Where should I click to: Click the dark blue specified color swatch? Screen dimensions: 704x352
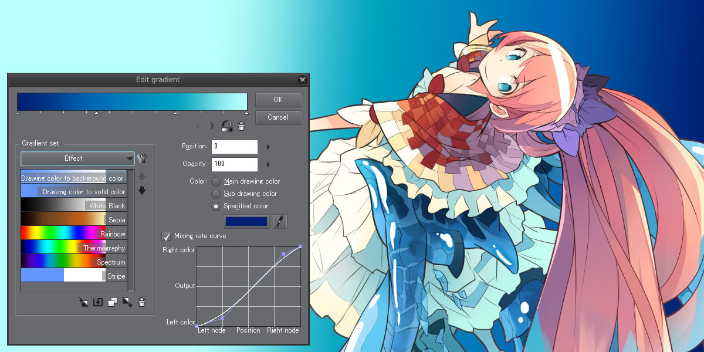pyautogui.click(x=246, y=221)
